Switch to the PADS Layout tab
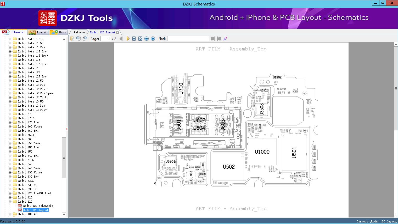This screenshot has height=224, width=398. pyautogui.click(x=37, y=32)
